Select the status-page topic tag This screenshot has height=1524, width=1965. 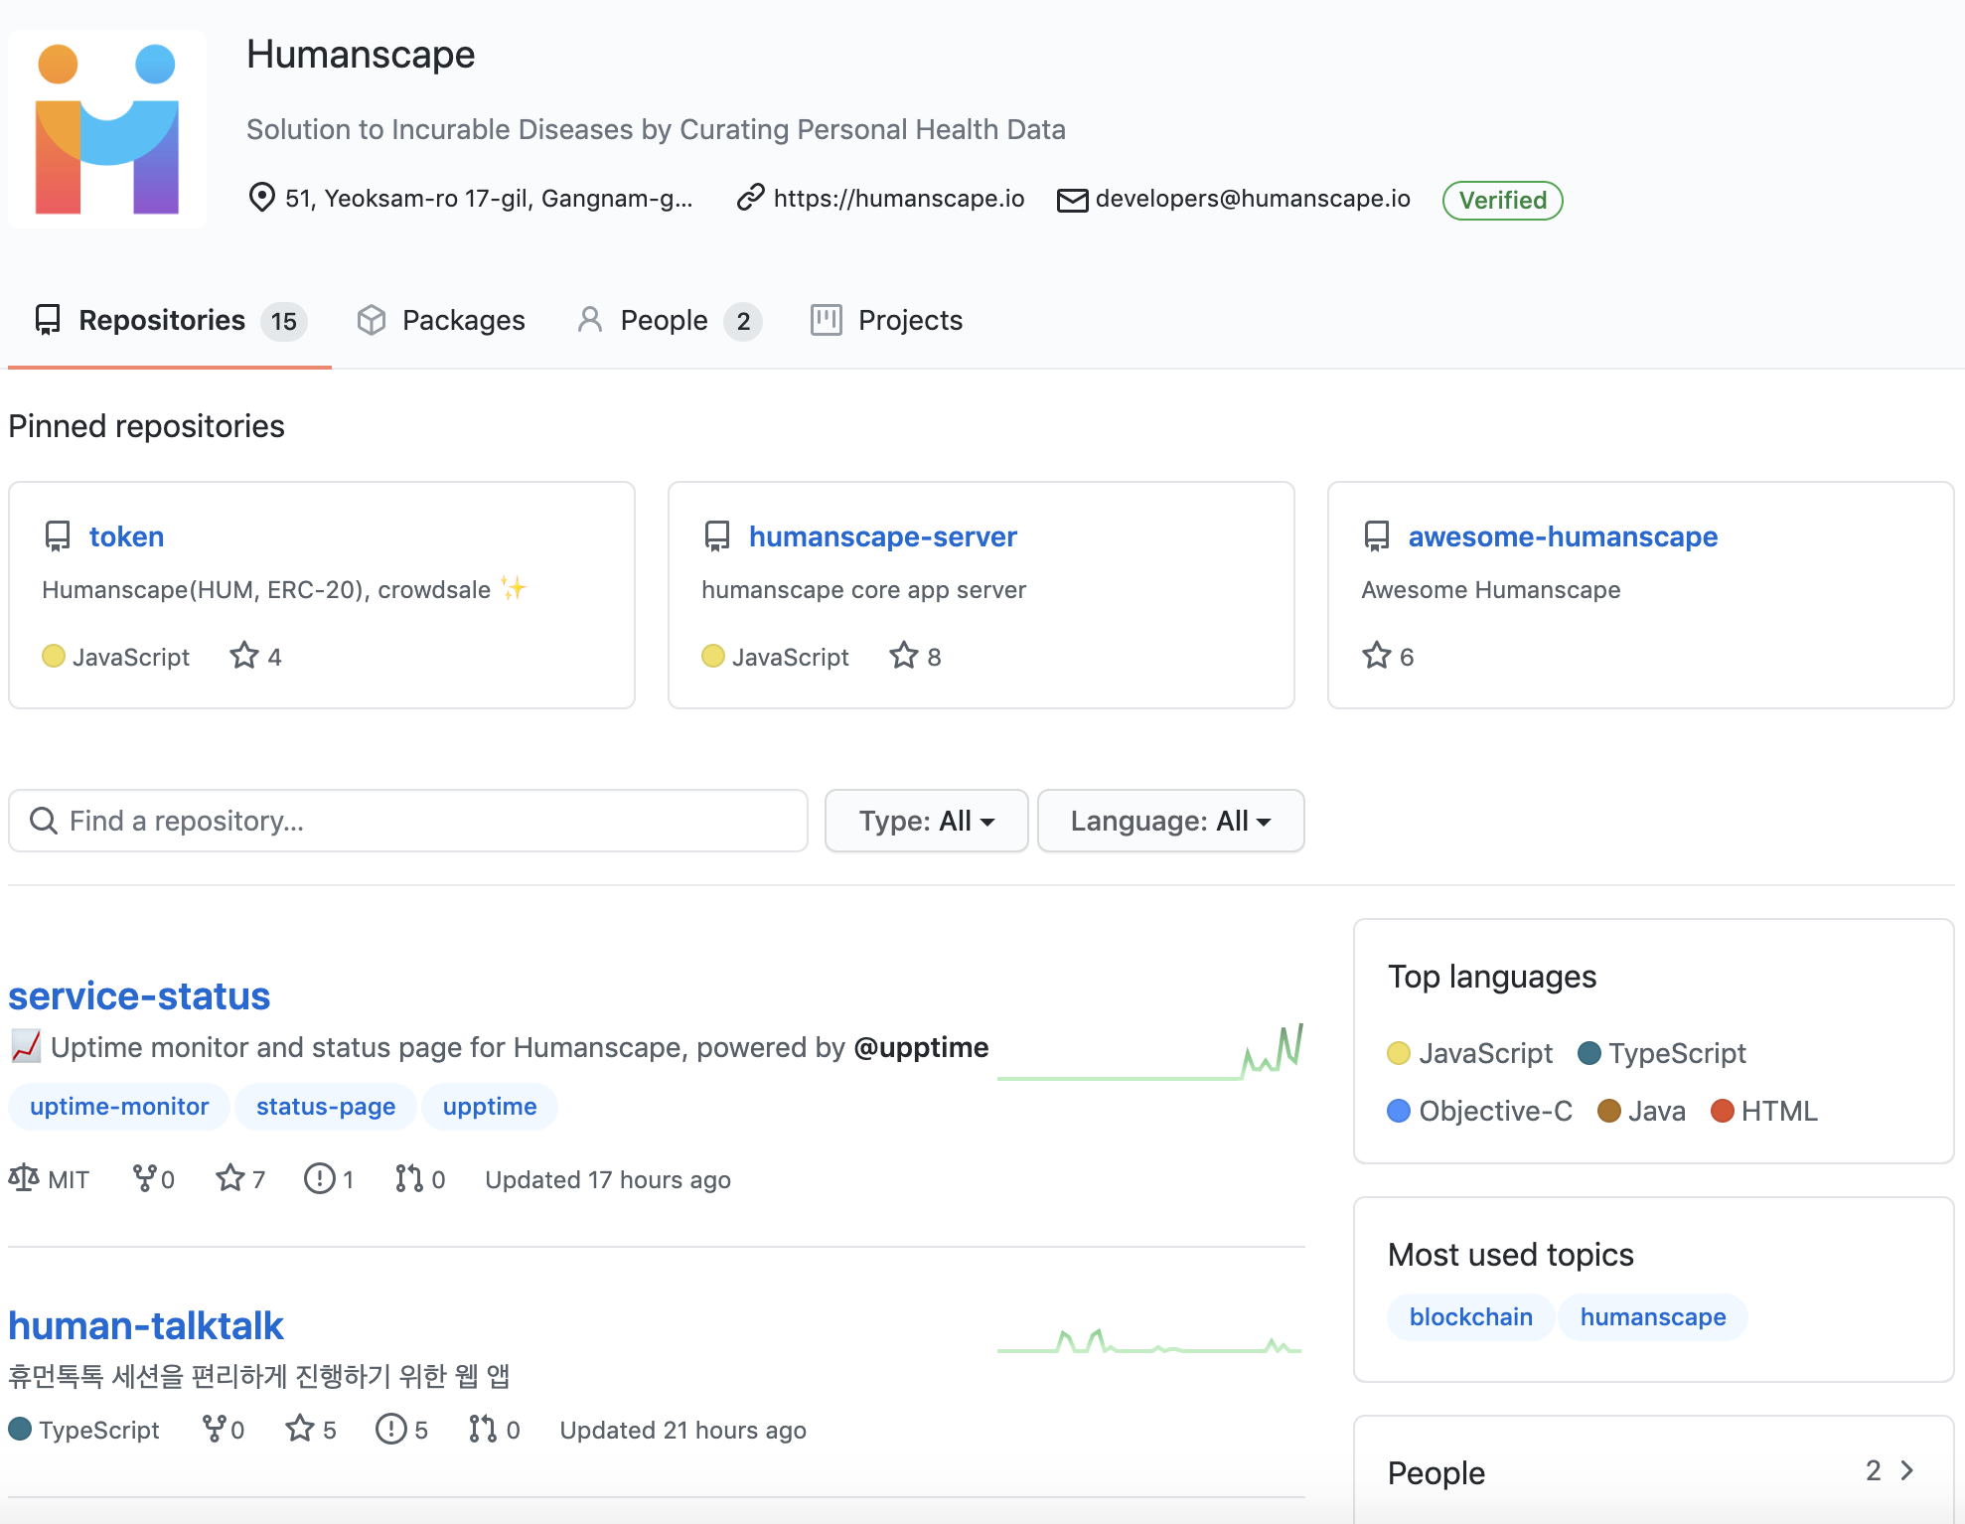click(x=326, y=1107)
